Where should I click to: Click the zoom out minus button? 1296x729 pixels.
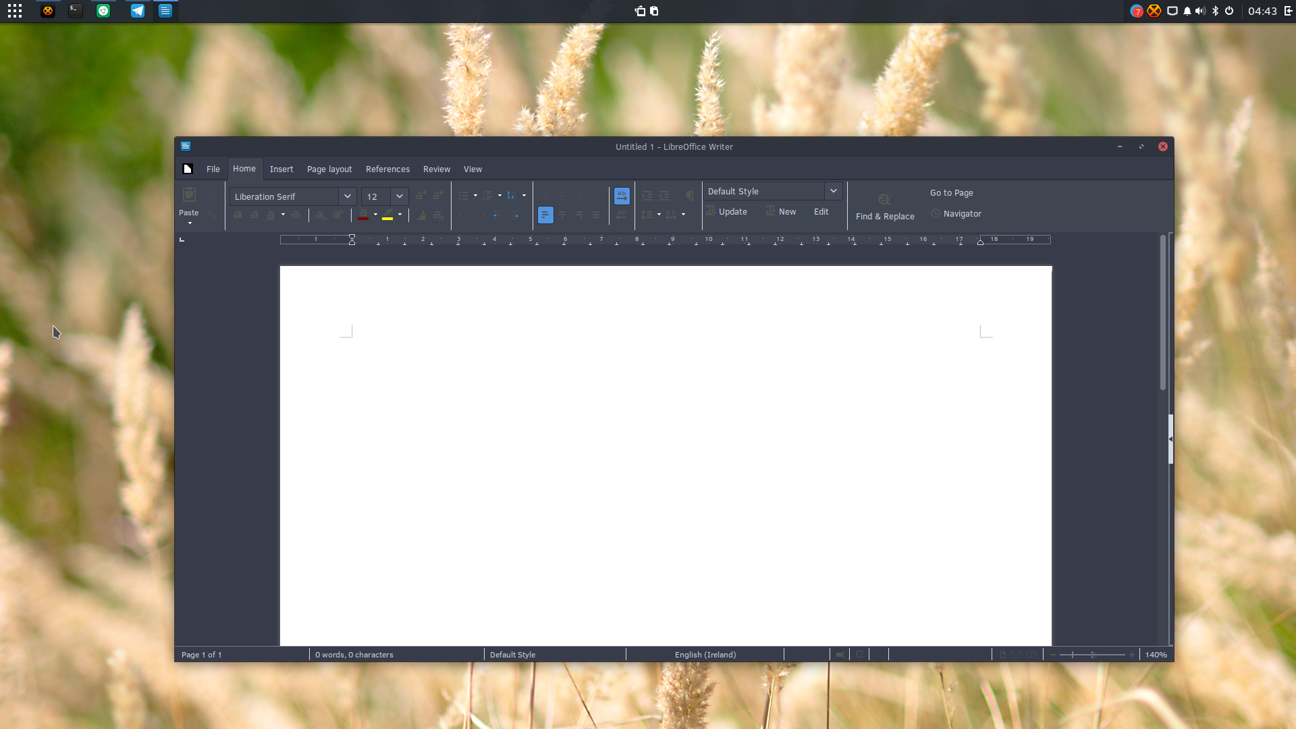coord(1053,655)
